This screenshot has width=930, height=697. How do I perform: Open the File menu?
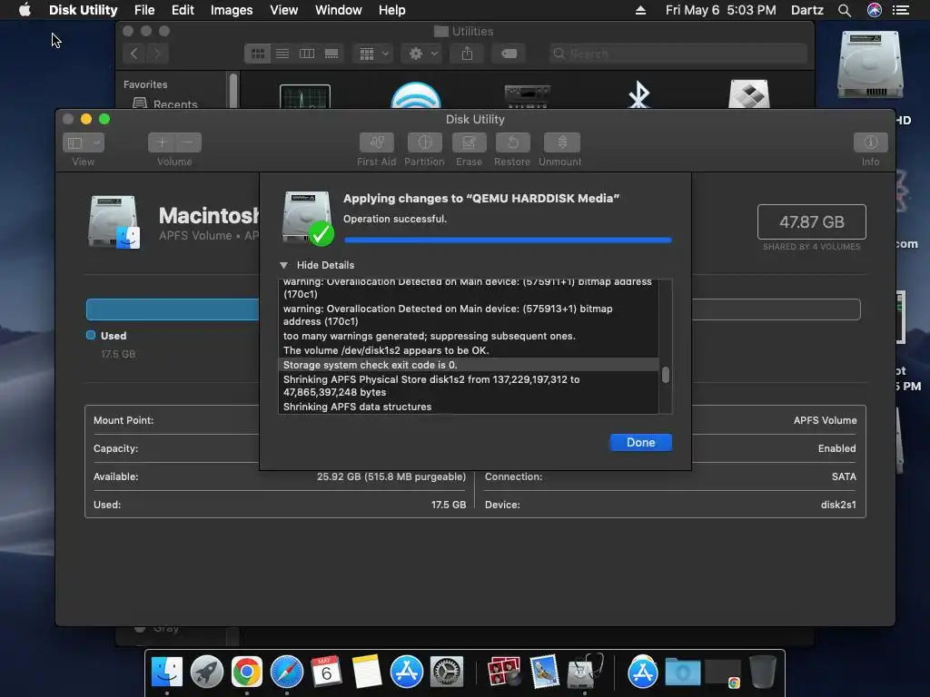[x=144, y=10]
